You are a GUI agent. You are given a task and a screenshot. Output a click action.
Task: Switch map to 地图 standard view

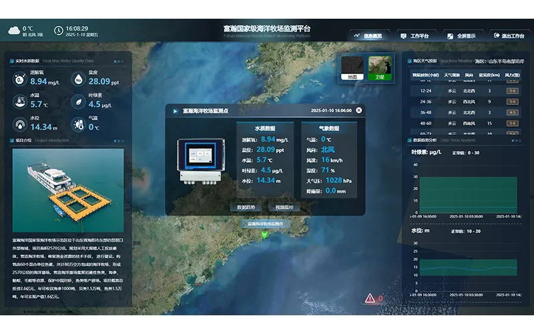(353, 68)
